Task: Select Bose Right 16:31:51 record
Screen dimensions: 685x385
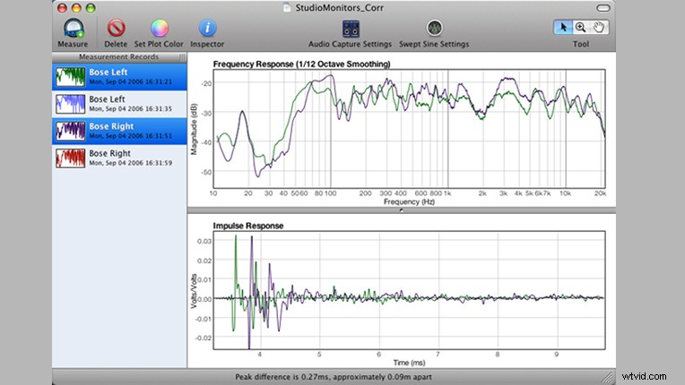Action: 120,131
